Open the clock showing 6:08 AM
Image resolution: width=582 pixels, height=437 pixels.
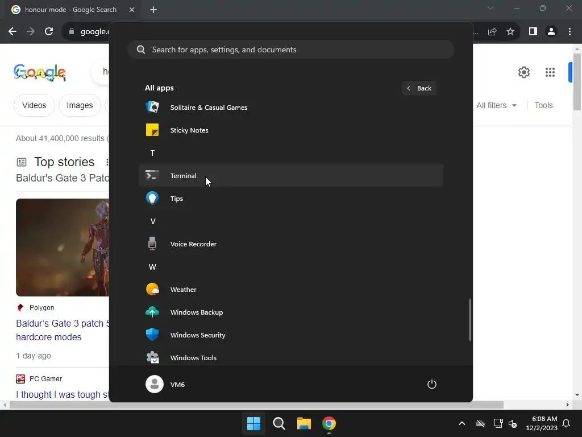(x=542, y=423)
